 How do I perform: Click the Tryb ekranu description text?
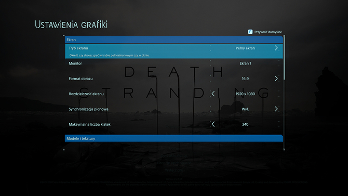click(x=110, y=55)
